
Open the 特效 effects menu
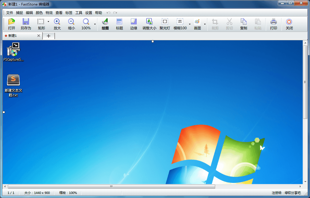pyautogui.click(x=49, y=13)
